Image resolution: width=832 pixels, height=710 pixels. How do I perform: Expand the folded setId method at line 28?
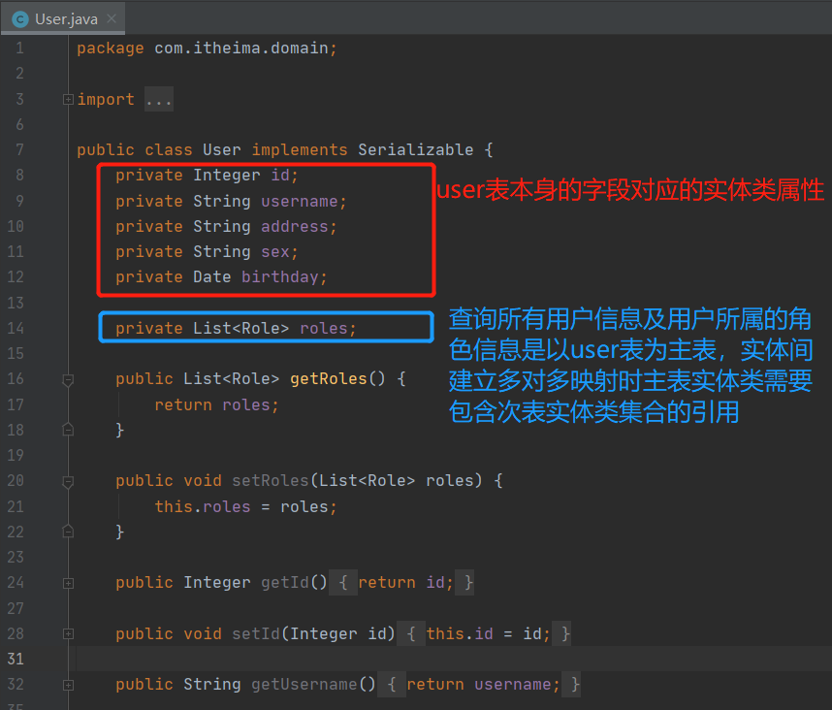[68, 634]
